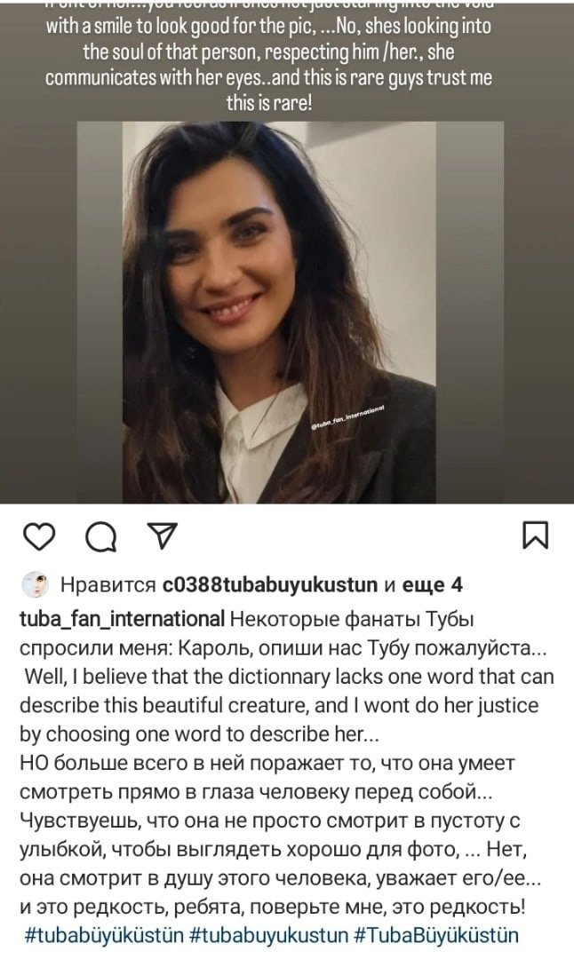Image resolution: width=574 pixels, height=959 pixels.
Task: Open #tubabüyüküstün hashtag
Action: pos(104,935)
